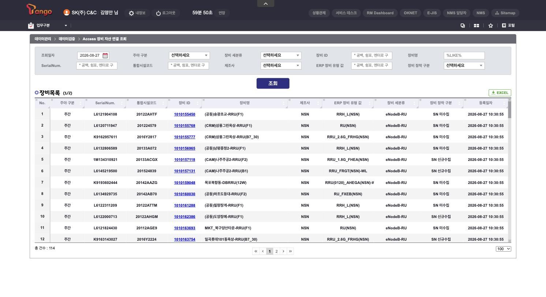Sort by the SerialNum. column header
The width and height of the screenshot is (546, 297).
105,103
